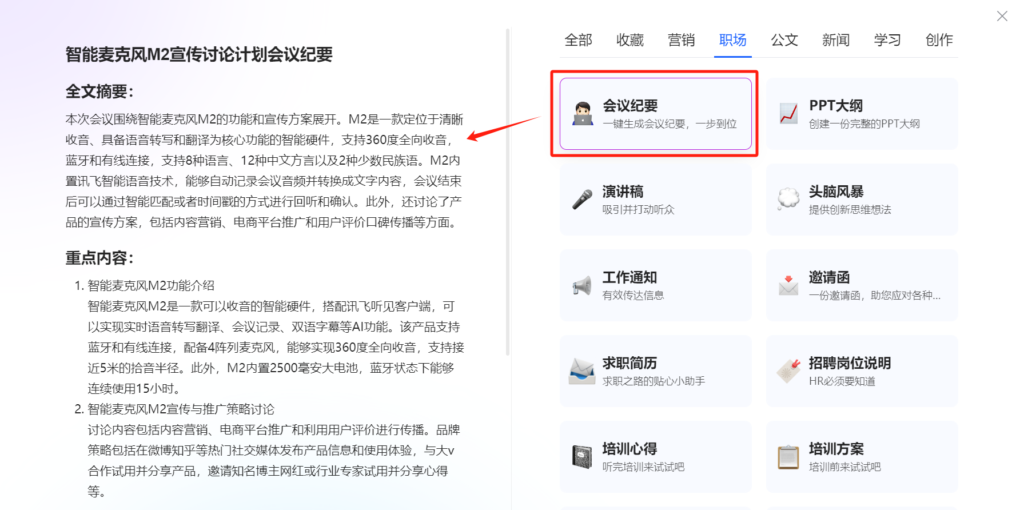Click the 重点内容 heading

click(99, 258)
